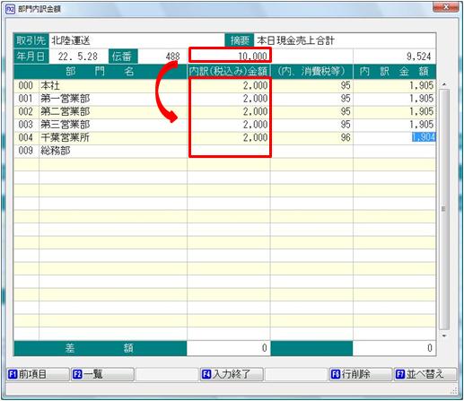The width and height of the screenshot is (464, 401).
Task: Click the 内訳金額 column header
Action: 394,72
